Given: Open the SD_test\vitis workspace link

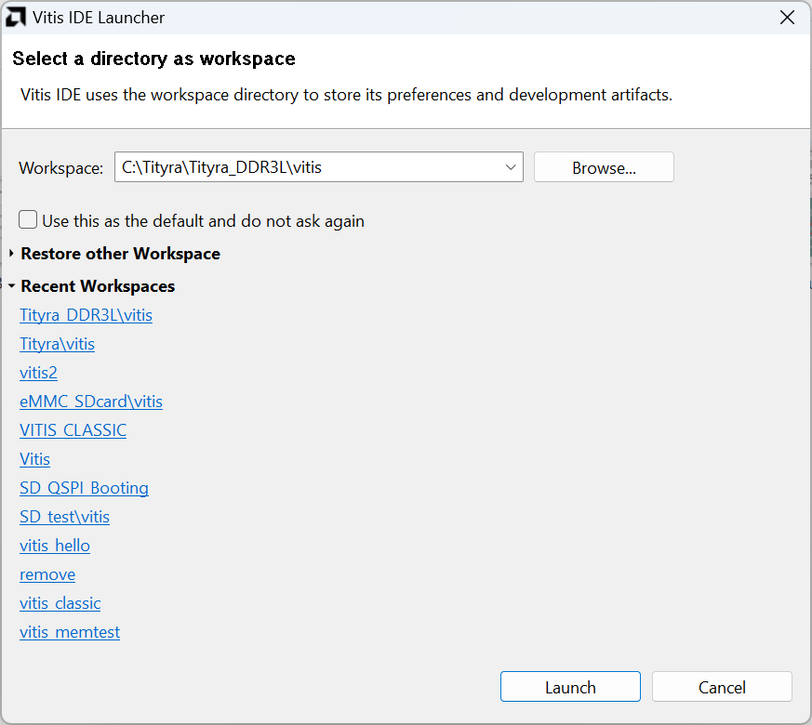Looking at the screenshot, I should [x=64, y=517].
